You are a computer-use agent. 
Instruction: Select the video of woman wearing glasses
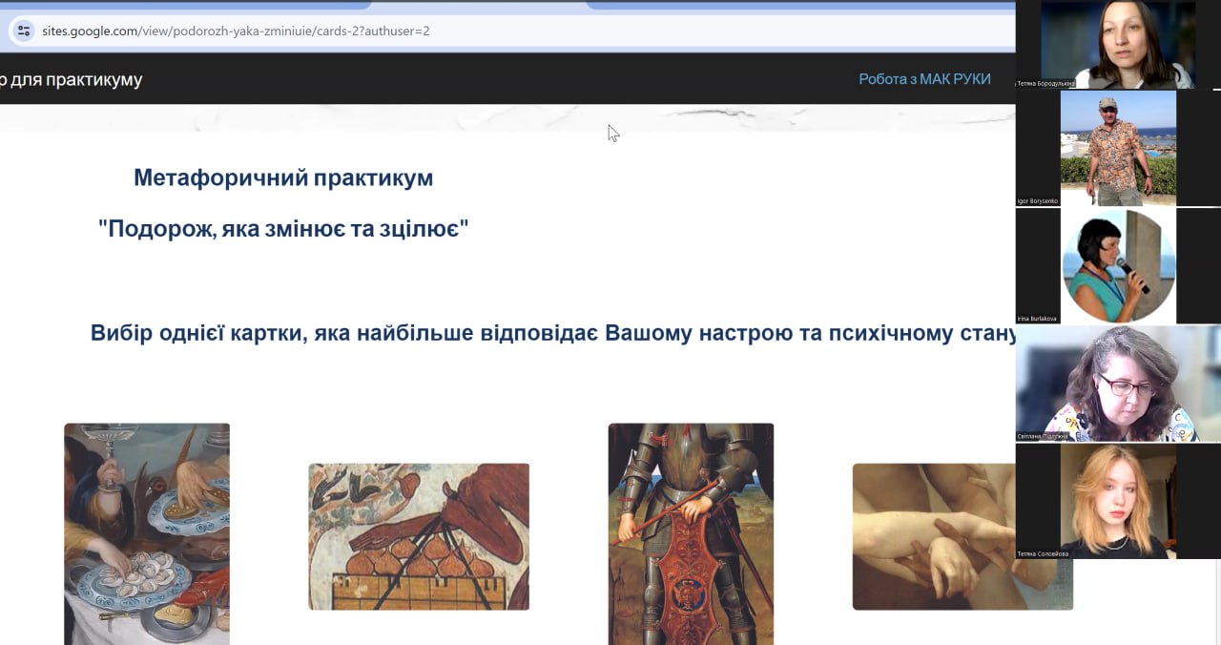pyautogui.click(x=1117, y=382)
